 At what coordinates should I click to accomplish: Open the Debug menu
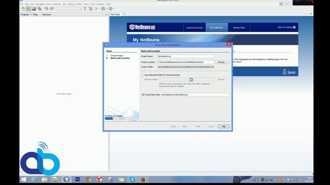tap(71, 4)
